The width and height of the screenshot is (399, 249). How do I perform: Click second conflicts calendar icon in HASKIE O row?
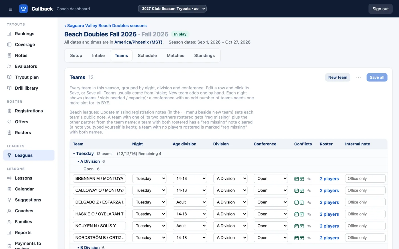point(302,214)
